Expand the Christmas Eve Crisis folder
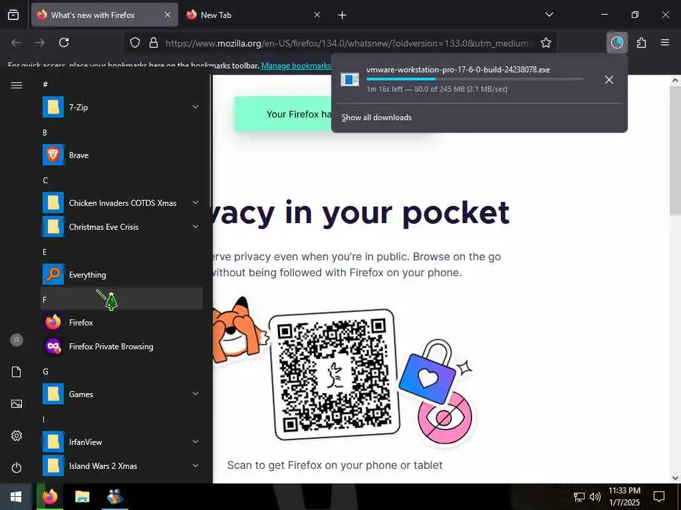This screenshot has height=510, width=681. 122,226
